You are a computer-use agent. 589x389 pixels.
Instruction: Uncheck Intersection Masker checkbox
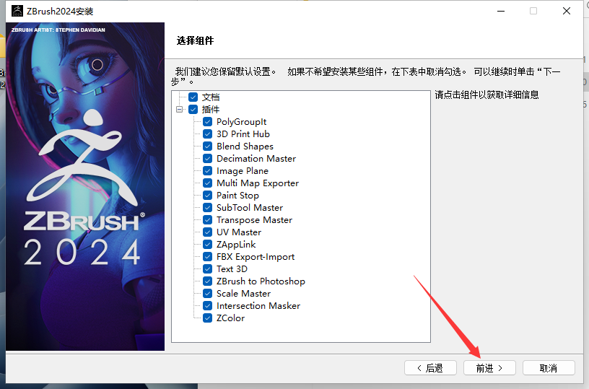pos(207,306)
